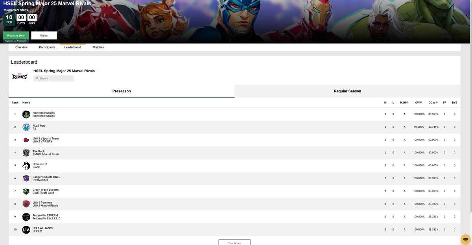Click the FF column header
The height and width of the screenshot is (245, 472).
tap(444, 103)
